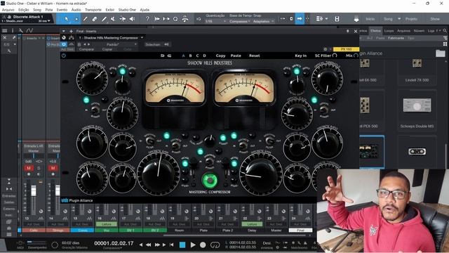The height and width of the screenshot is (253, 449).
Task: Select the Eraser tool
Action: pyautogui.click(x=95, y=19)
